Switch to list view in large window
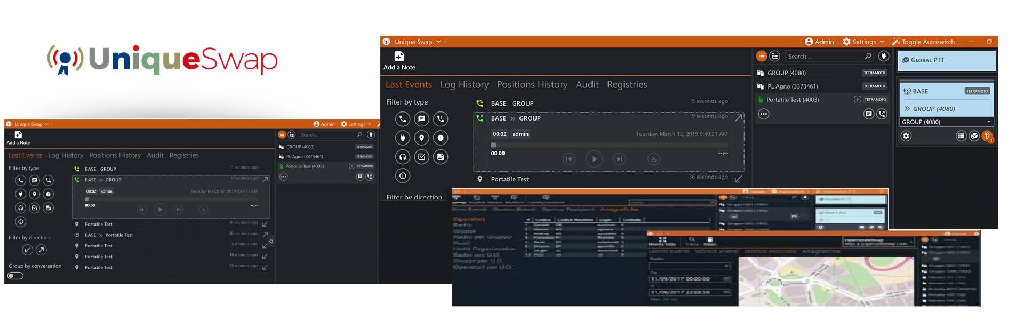1024x320 pixels. click(x=762, y=56)
